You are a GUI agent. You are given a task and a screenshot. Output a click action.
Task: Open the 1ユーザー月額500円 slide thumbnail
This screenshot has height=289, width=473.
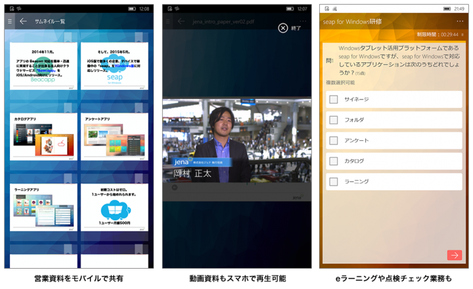pos(114,207)
